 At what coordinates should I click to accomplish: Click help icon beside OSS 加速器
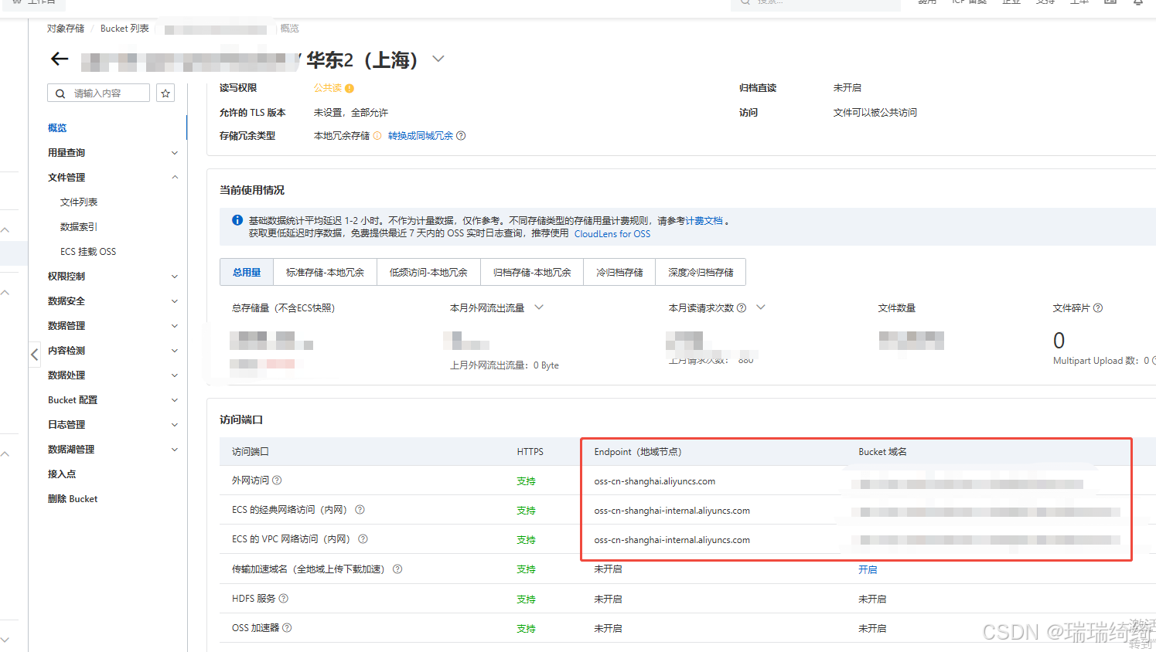pos(287,628)
